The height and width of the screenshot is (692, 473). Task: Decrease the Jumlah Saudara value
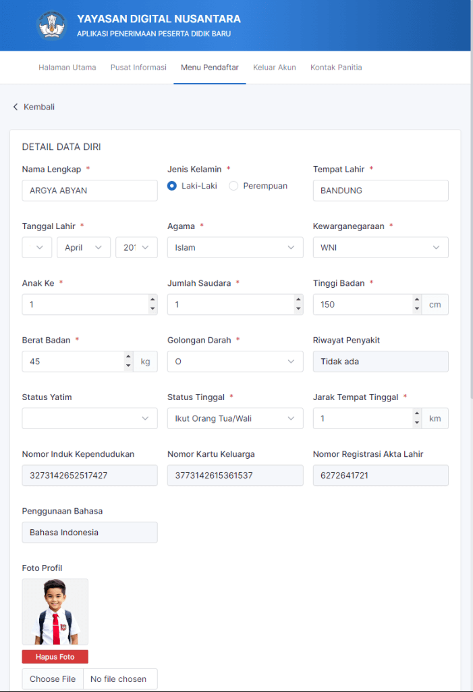[x=298, y=309]
